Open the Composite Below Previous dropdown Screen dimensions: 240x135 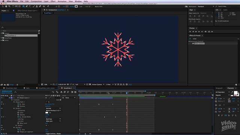pyautogui.click(x=53, y=111)
